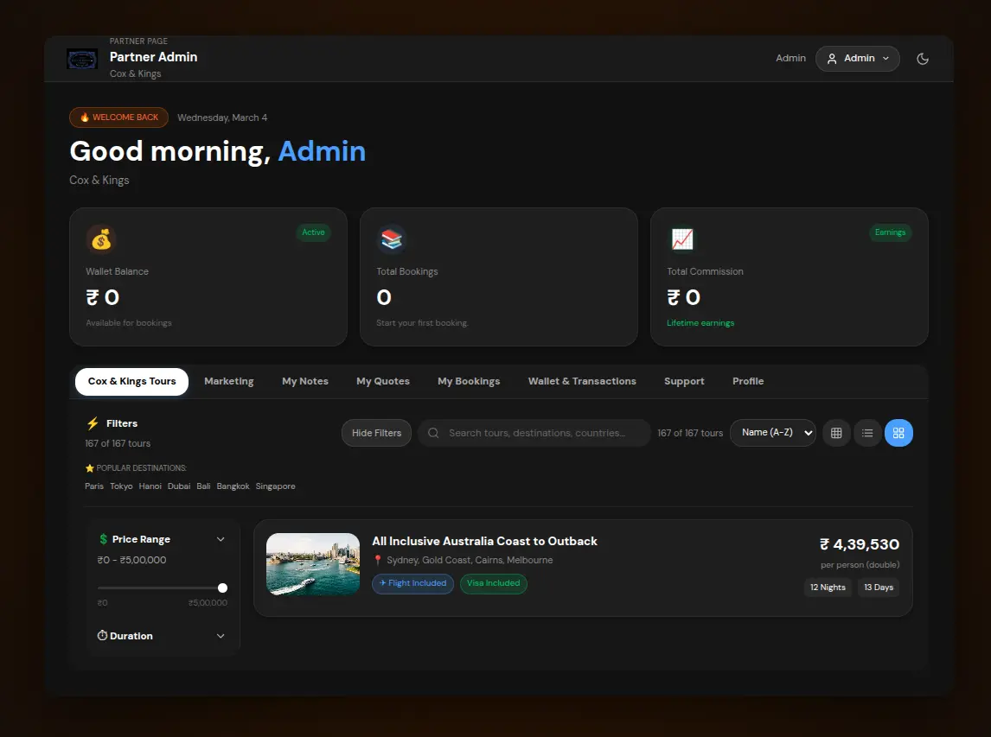This screenshot has width=991, height=737.
Task: Click the magnifier search icon
Action: click(x=433, y=433)
